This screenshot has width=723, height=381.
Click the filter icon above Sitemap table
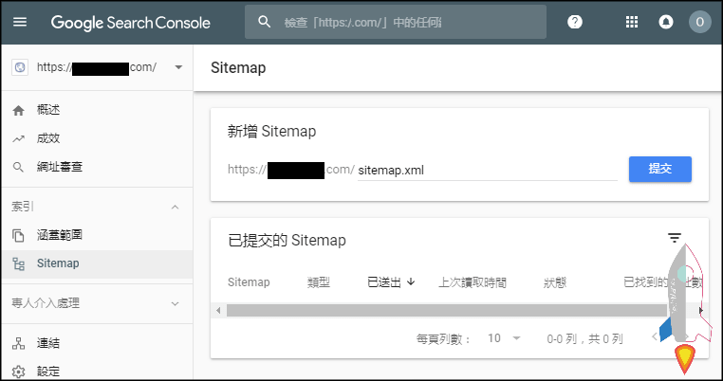click(x=675, y=239)
